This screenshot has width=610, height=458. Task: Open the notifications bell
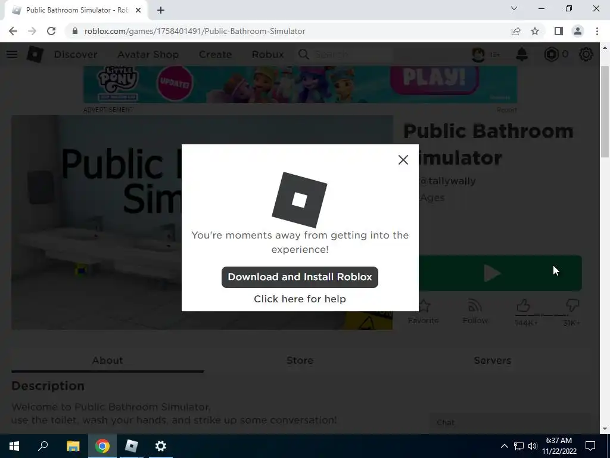pos(522,54)
